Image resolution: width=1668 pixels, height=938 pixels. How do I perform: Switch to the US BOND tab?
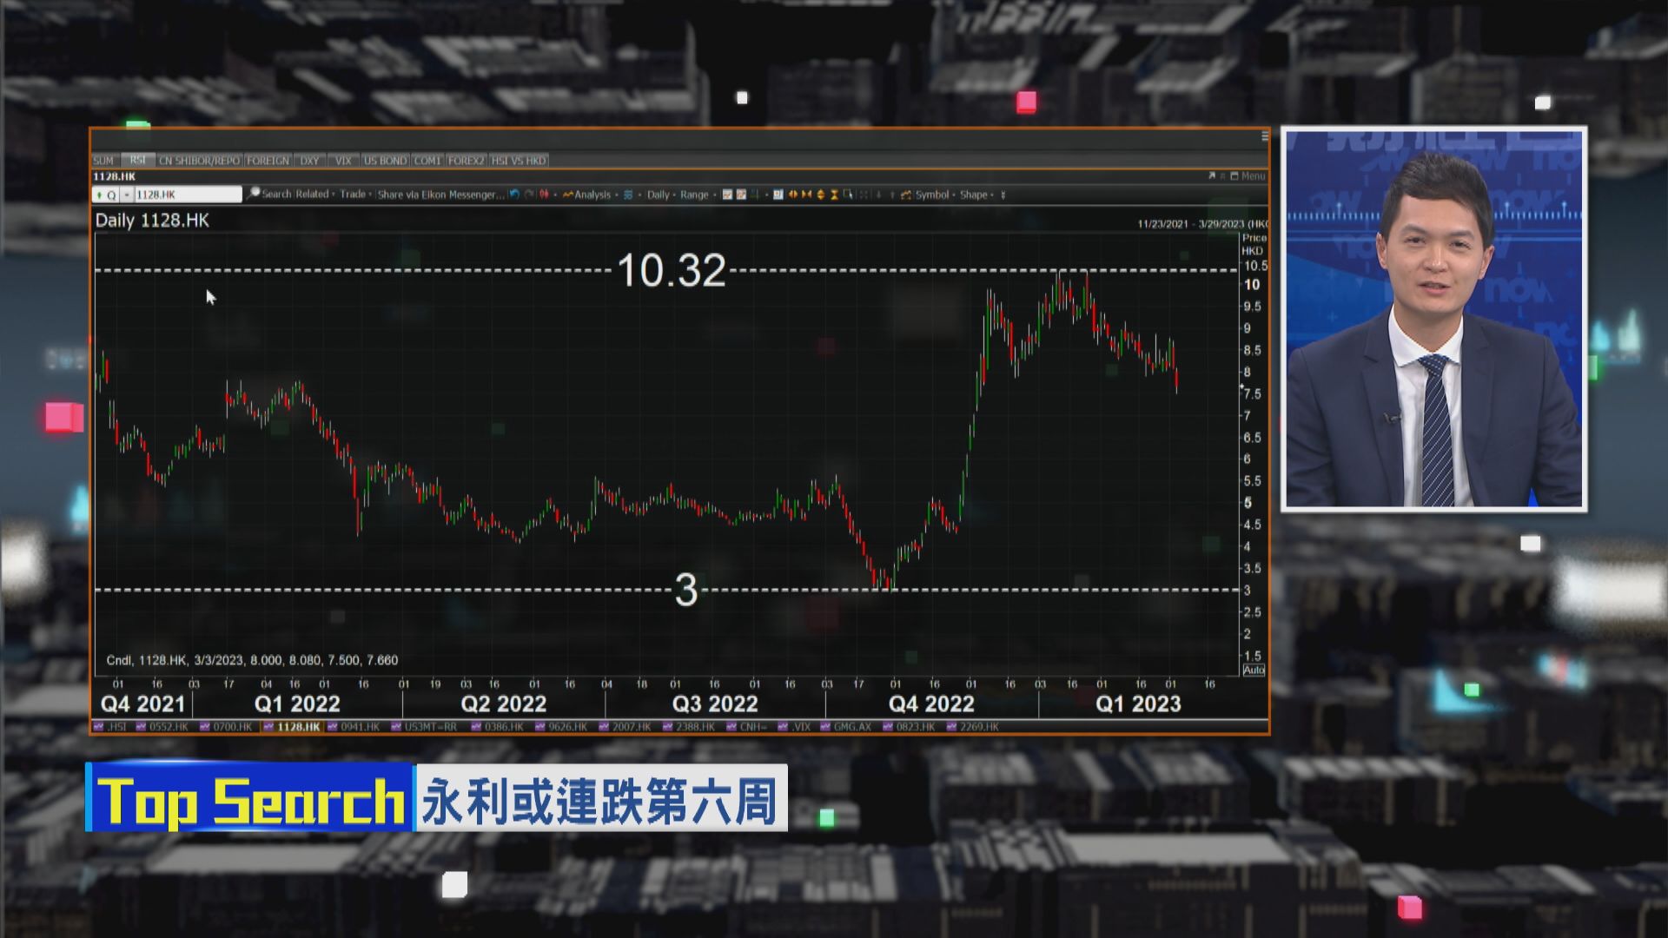pos(385,161)
